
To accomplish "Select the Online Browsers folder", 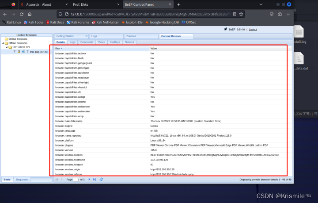I will (18, 39).
